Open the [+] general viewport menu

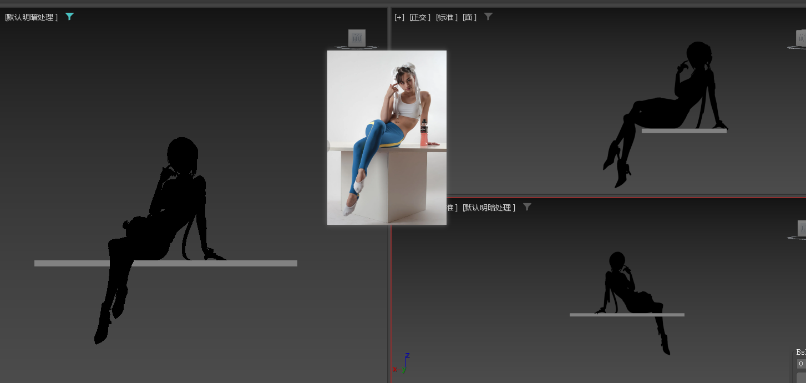point(399,17)
